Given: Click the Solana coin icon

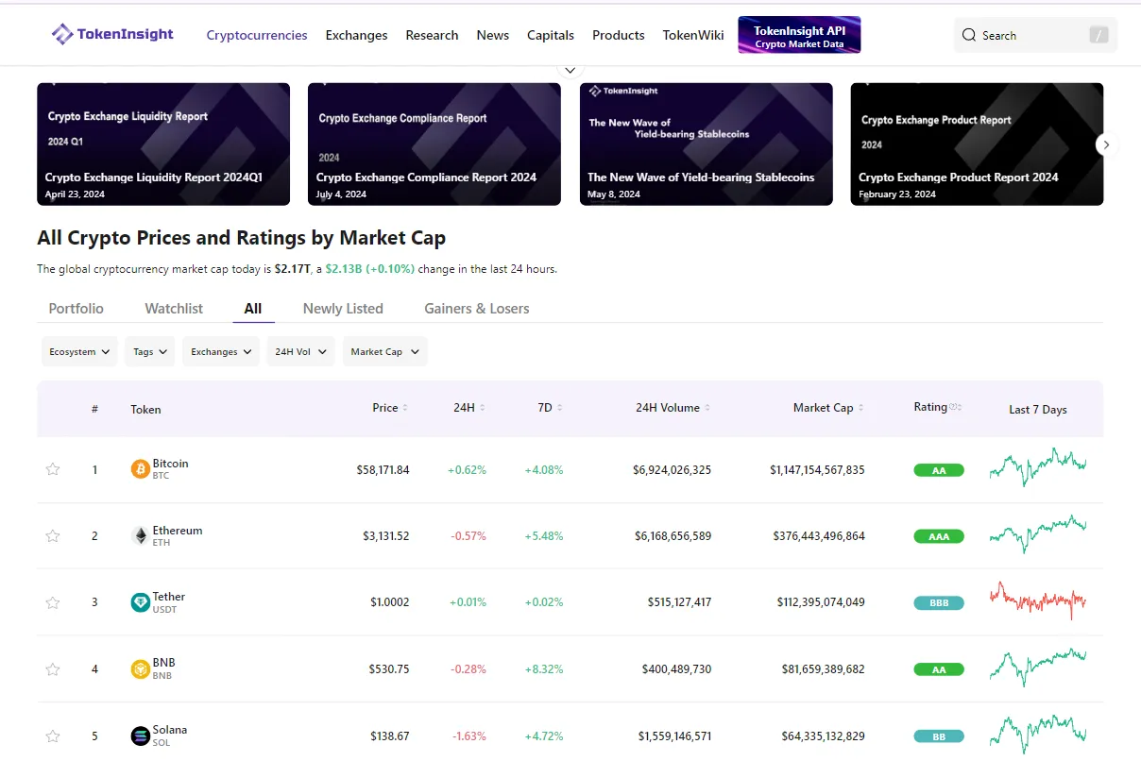Looking at the screenshot, I should 139,735.
